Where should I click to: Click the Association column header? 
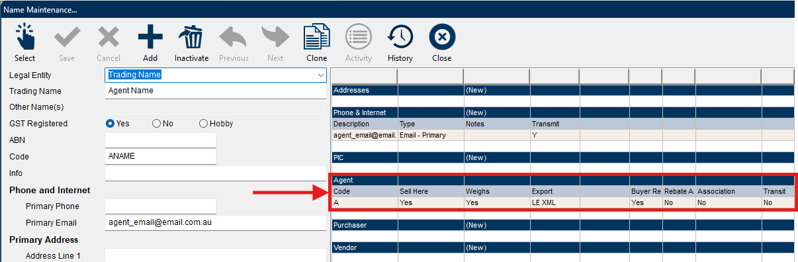728,191
